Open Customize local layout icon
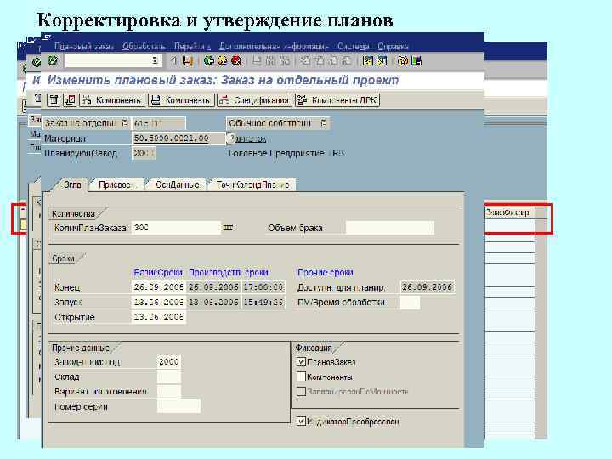The image size is (612, 459). click(x=416, y=61)
